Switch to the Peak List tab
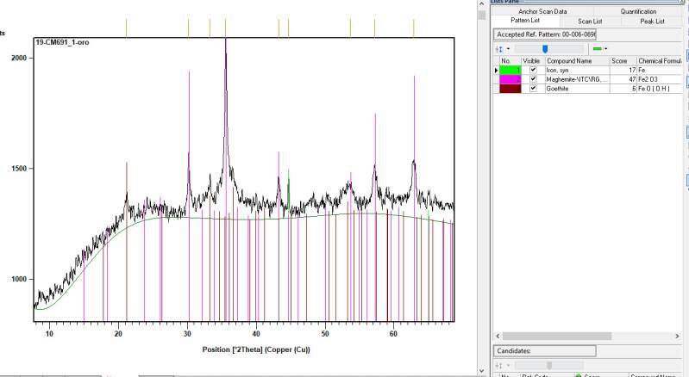 [x=652, y=21]
